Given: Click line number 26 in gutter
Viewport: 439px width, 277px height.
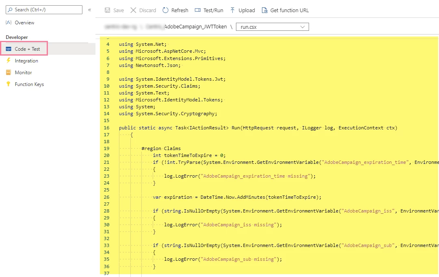Looking at the screenshot, I should click(x=107, y=197).
